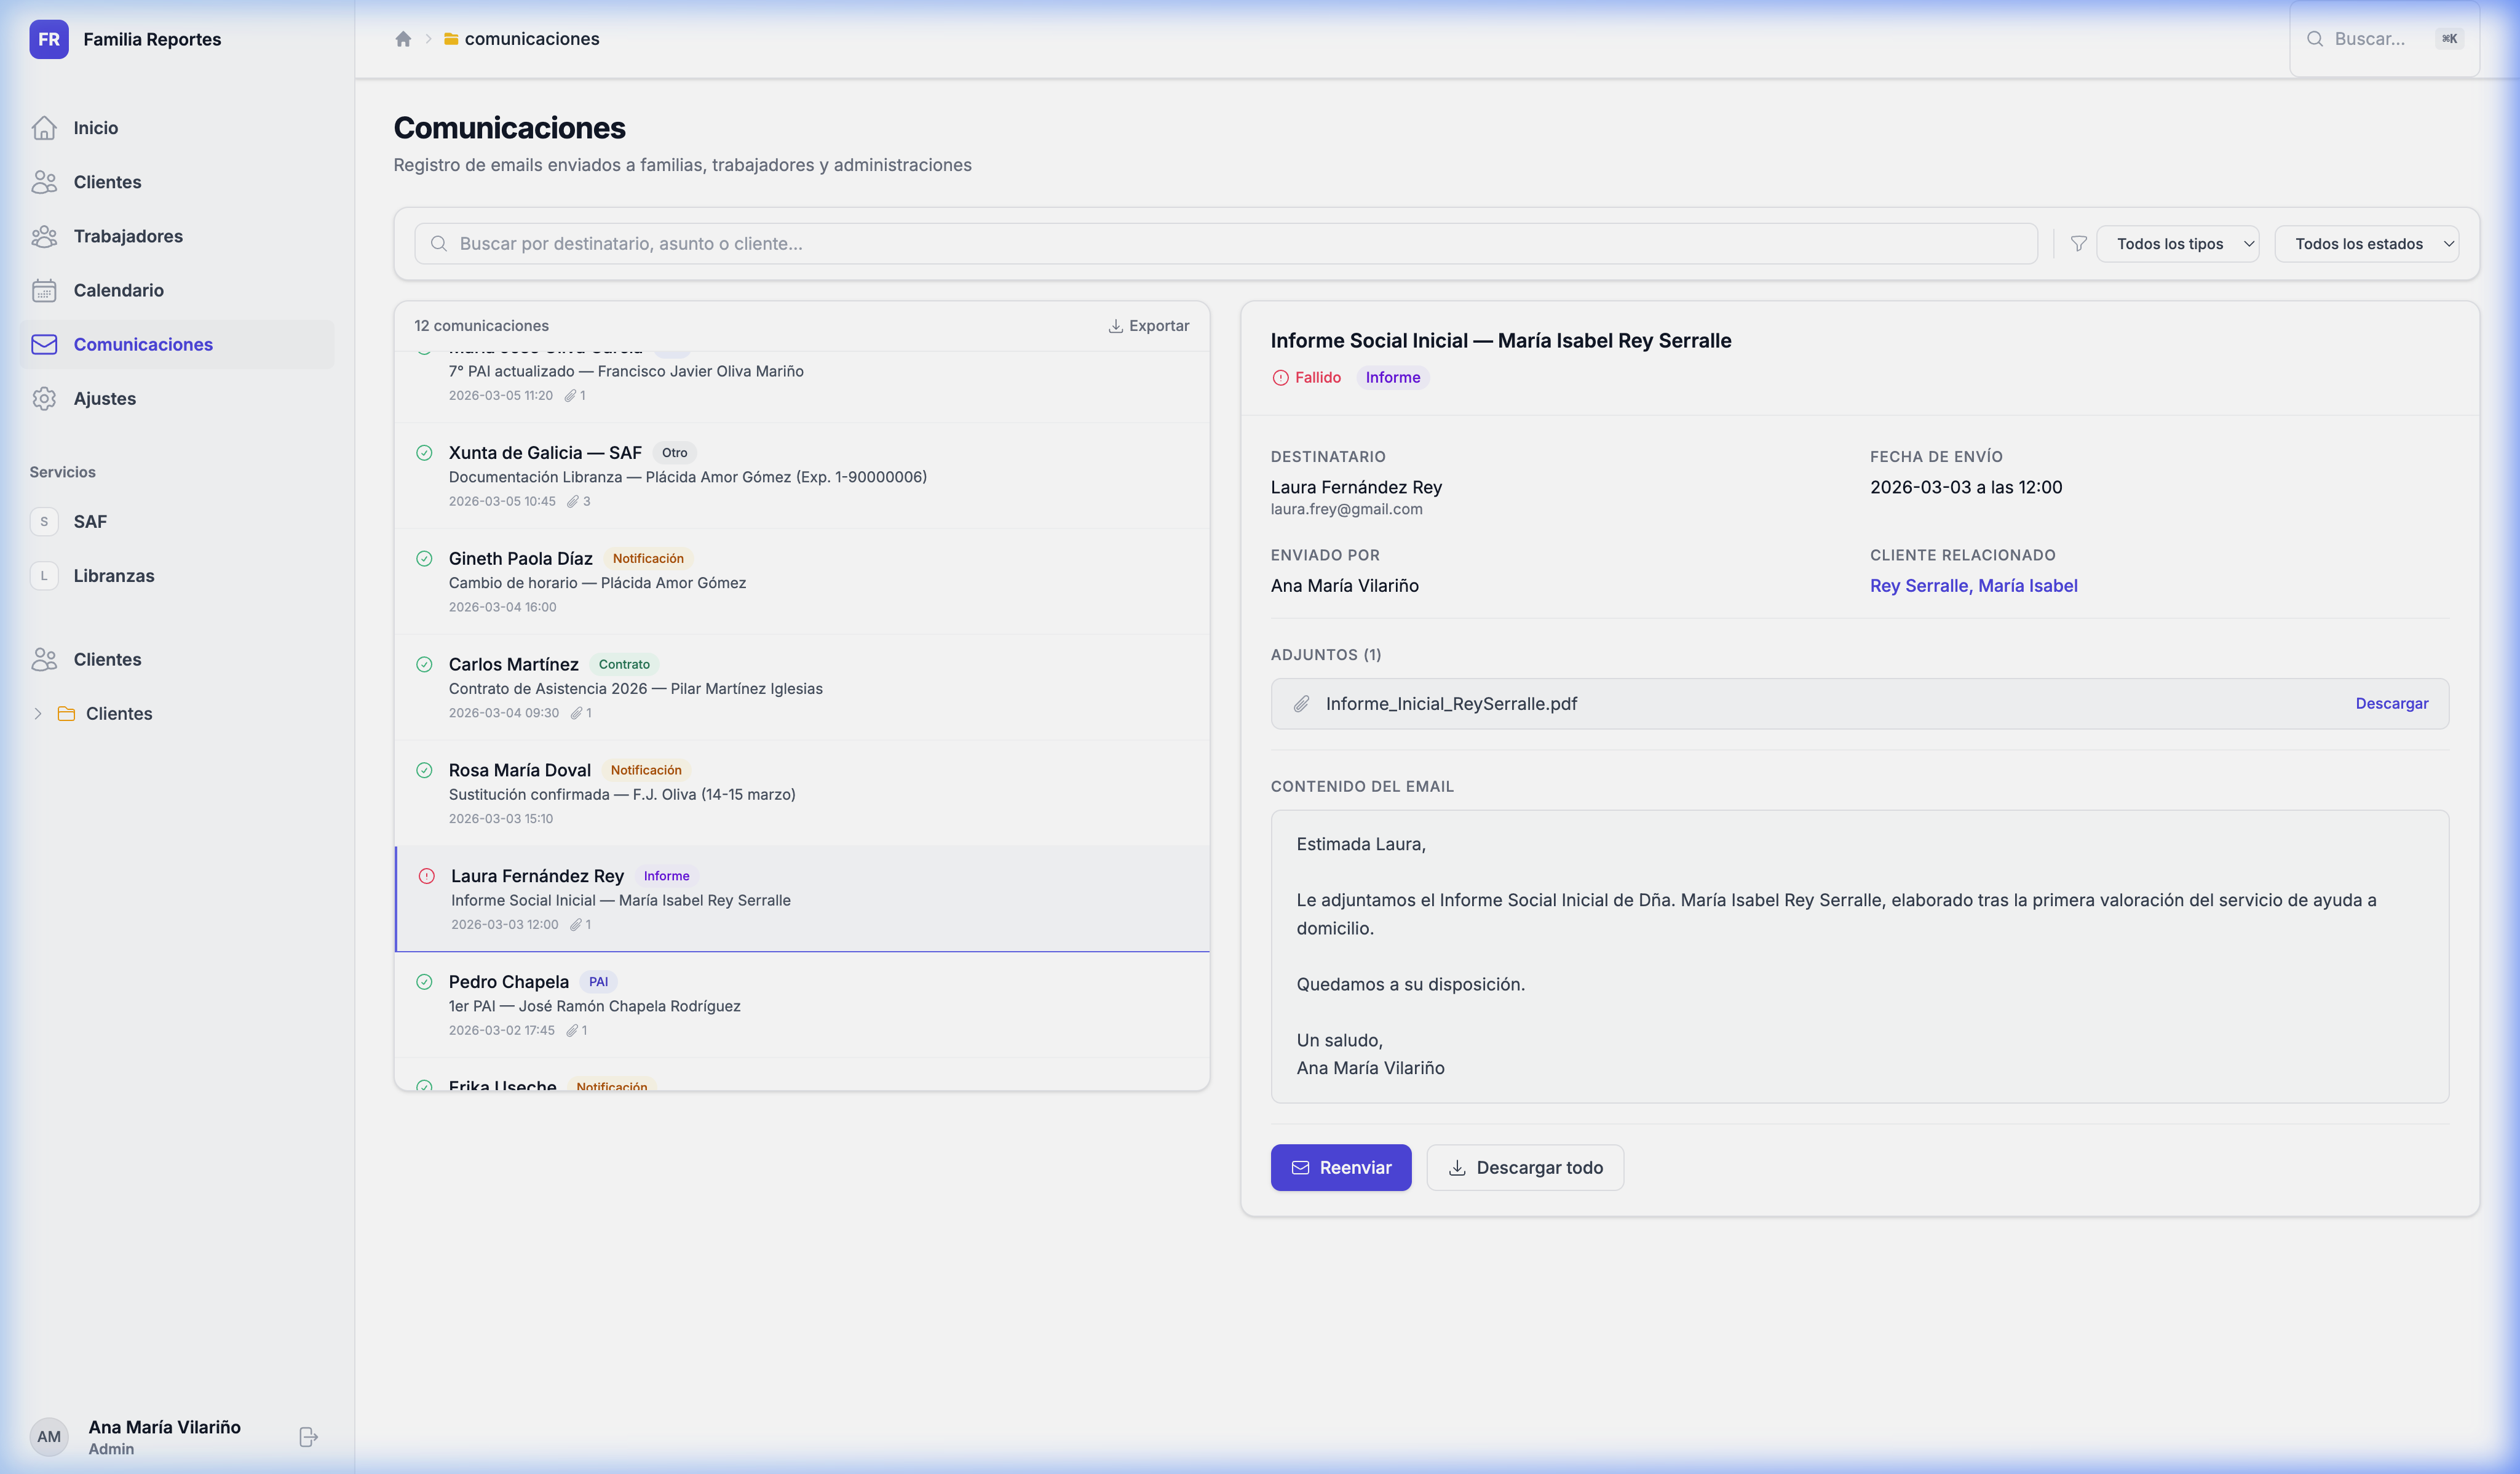Focus the Buscar por destinatario search field

point(1225,243)
